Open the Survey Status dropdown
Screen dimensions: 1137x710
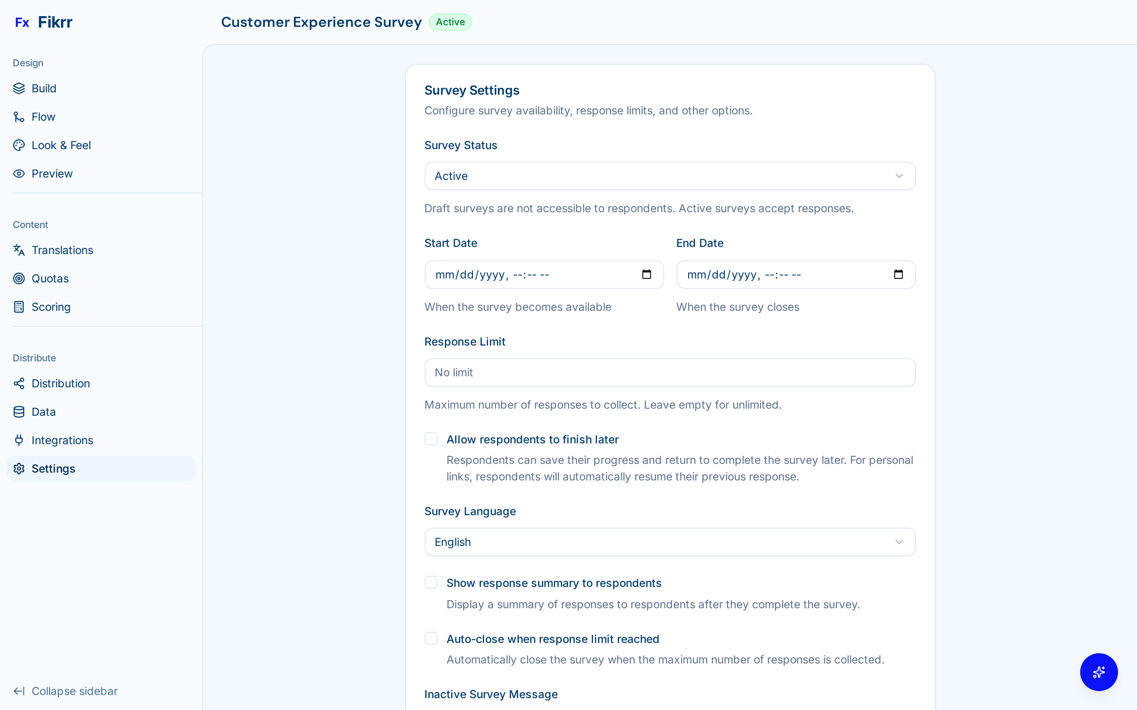click(x=669, y=176)
